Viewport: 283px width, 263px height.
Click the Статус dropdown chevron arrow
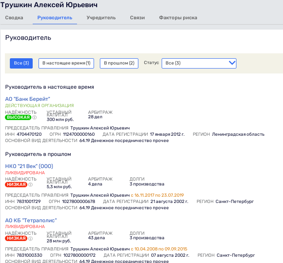[232, 63]
